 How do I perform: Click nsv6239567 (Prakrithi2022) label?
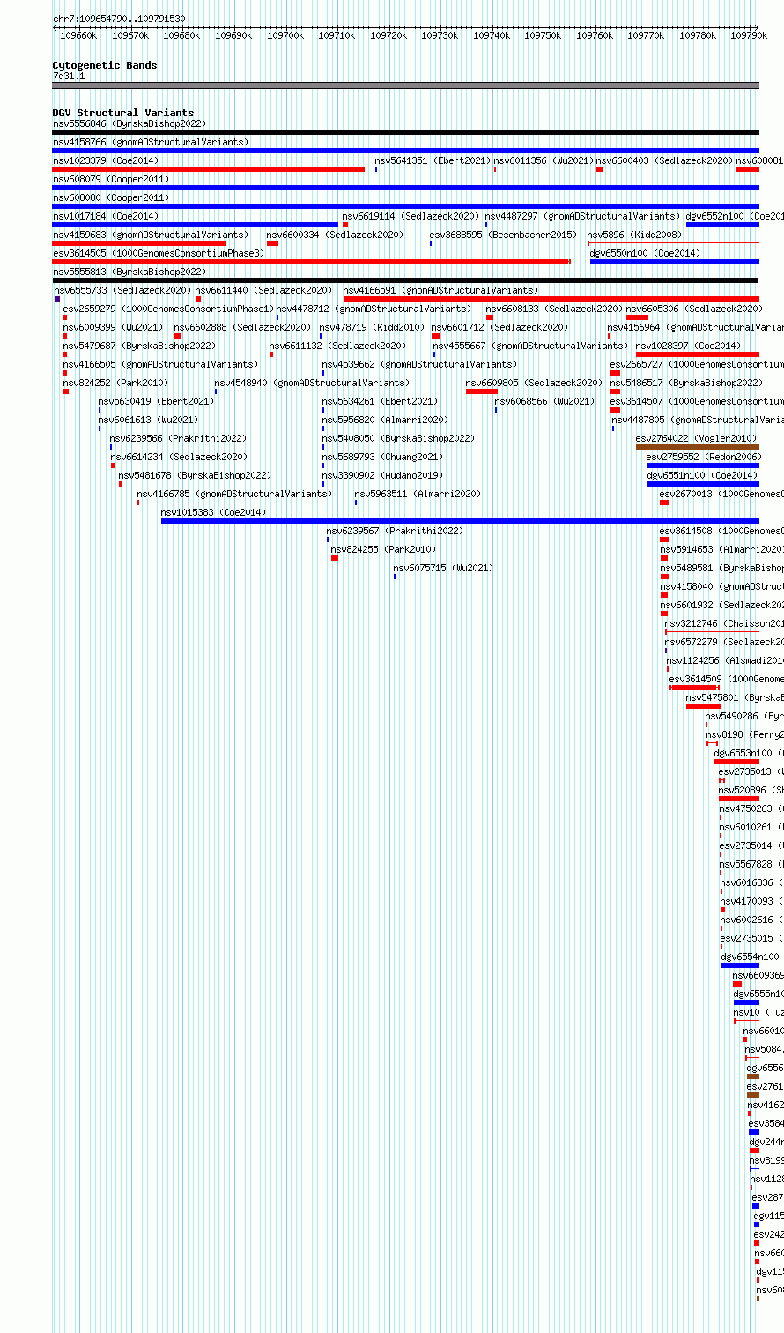click(395, 531)
